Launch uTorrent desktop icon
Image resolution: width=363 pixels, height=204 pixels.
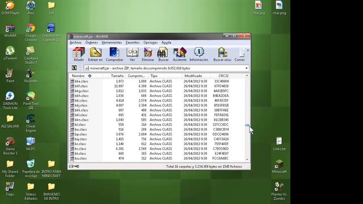coord(10,53)
